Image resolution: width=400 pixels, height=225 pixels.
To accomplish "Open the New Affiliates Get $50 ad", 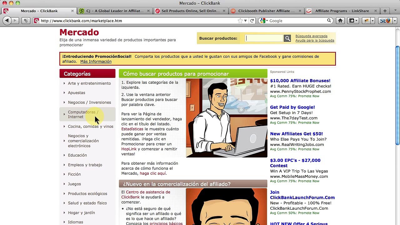I will [x=296, y=134].
